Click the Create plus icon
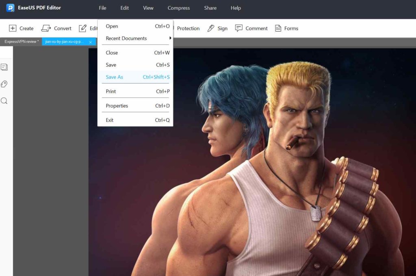The image size is (416, 276). 13,28
